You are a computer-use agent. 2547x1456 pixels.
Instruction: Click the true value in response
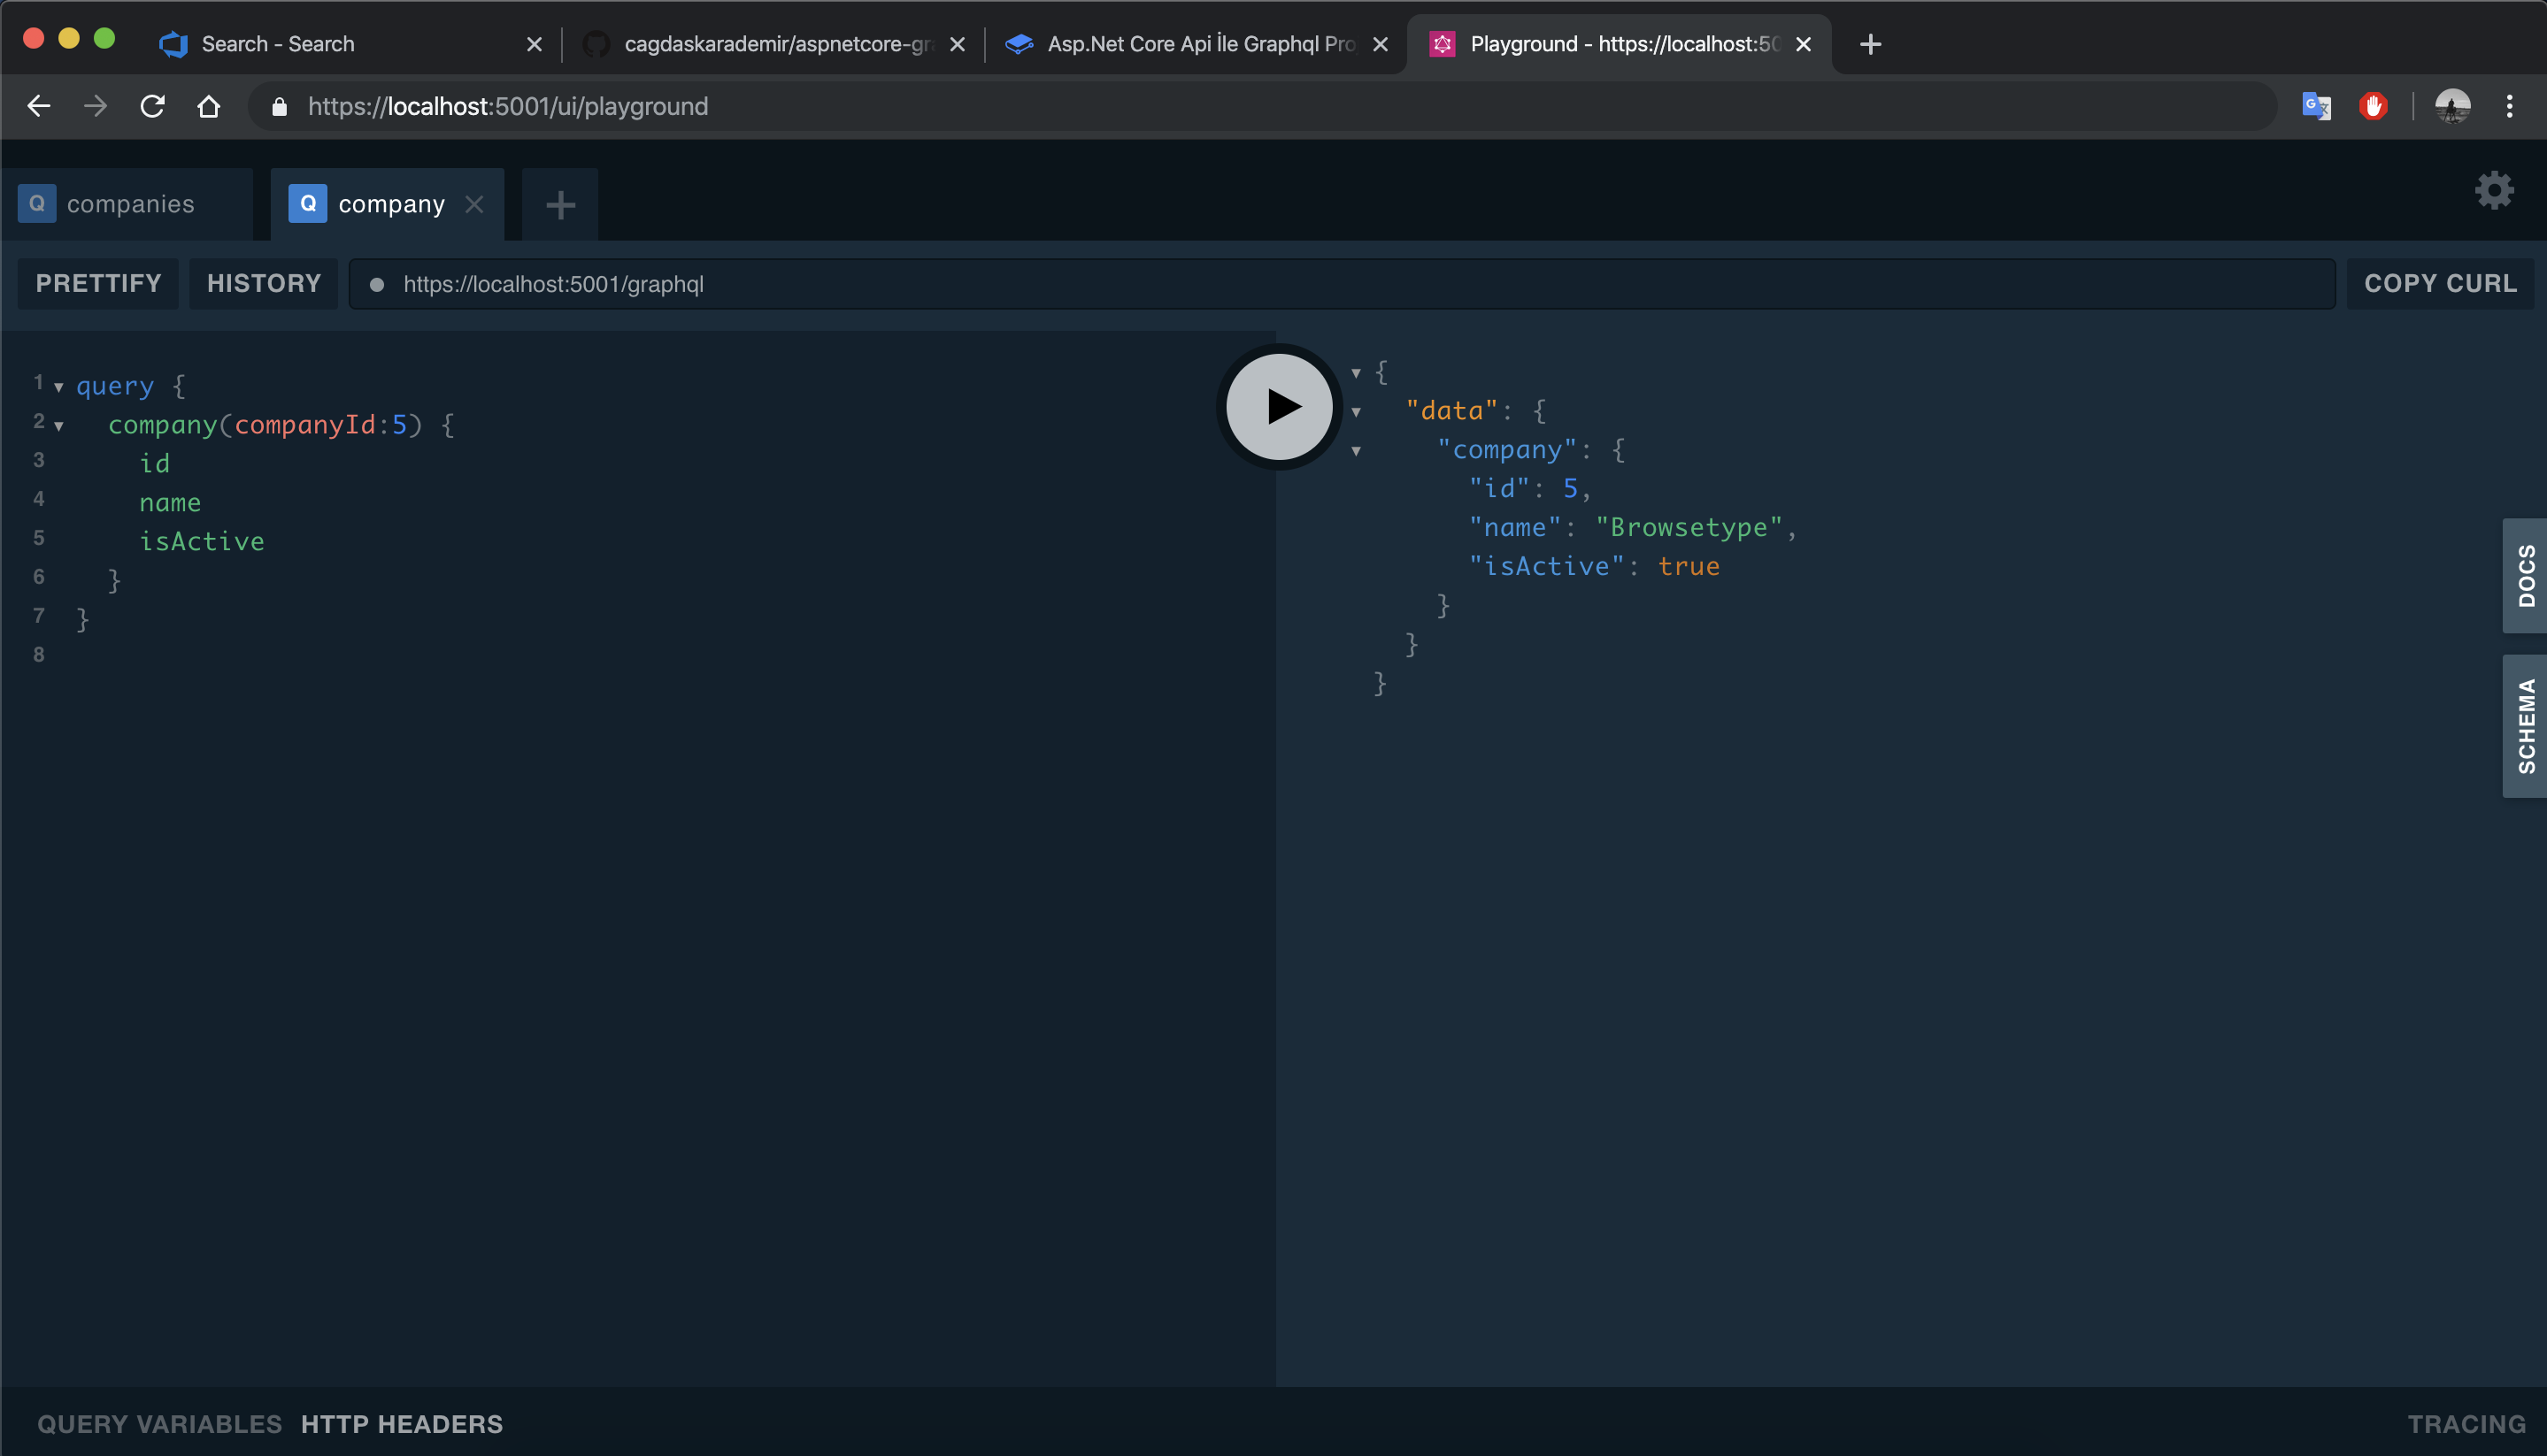[1689, 566]
